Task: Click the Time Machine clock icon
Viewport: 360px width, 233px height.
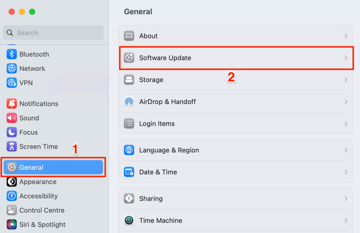Action: [129, 220]
